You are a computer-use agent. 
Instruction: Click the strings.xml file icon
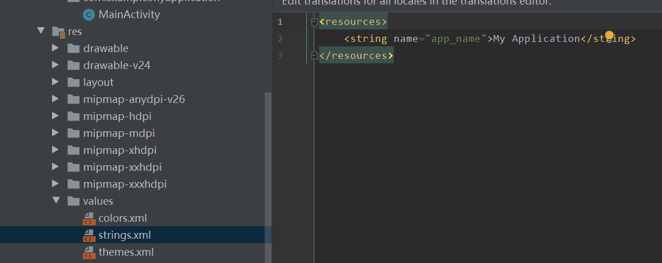[x=89, y=235]
